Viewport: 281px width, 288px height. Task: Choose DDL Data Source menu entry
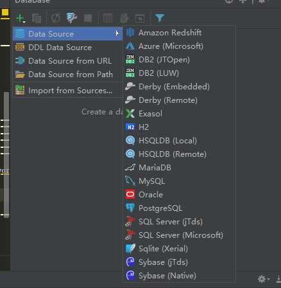click(67, 48)
